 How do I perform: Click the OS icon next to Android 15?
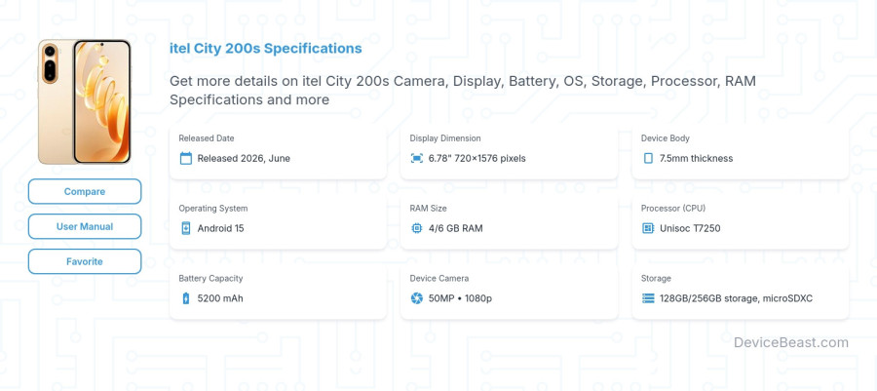[186, 228]
